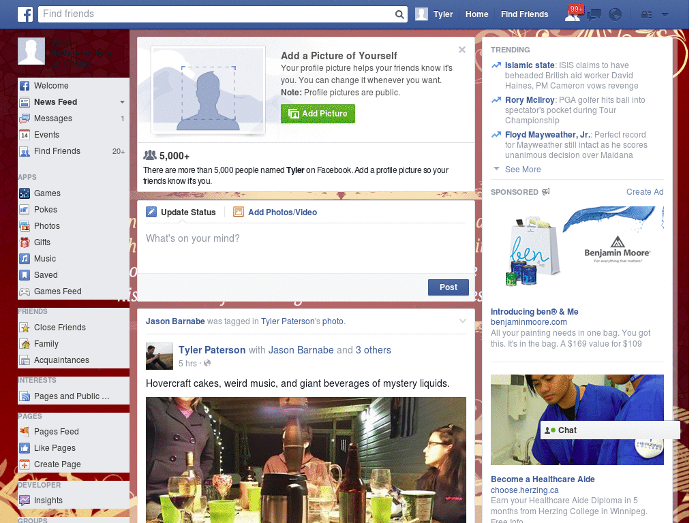
Task: Click Jason Barnabe's name in tag notice
Action: pyautogui.click(x=175, y=321)
